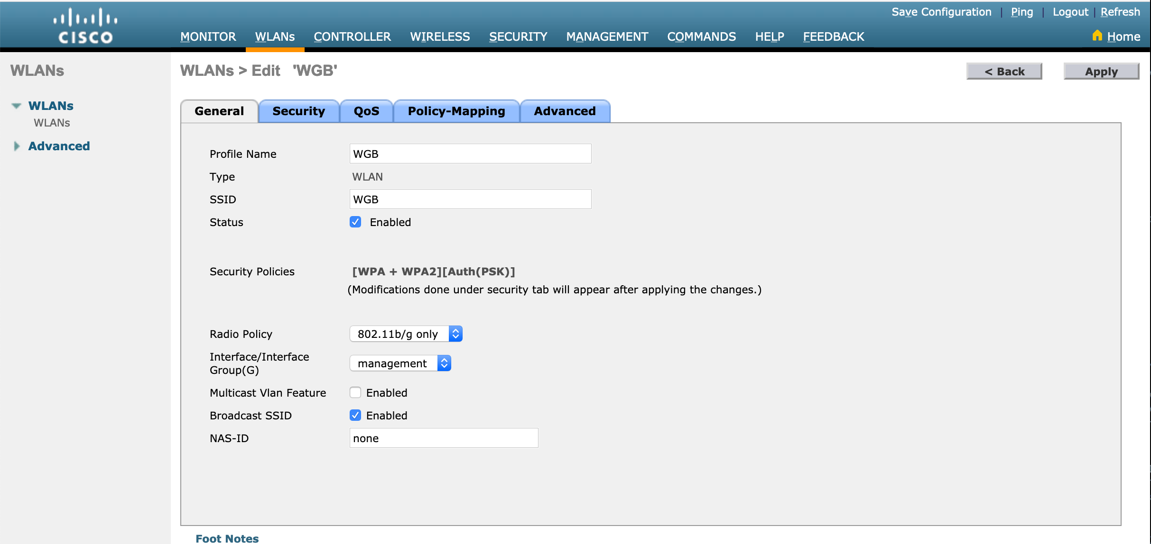
Task: Expand the Advanced section in the sidebar
Action: point(17,146)
